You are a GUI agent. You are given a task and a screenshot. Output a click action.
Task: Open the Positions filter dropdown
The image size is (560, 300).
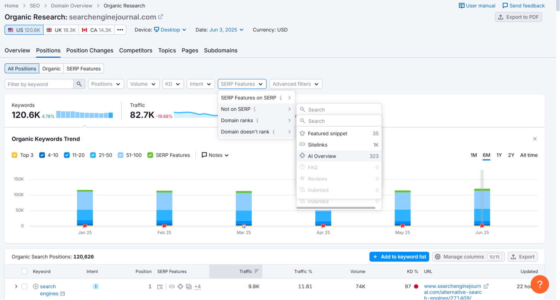(x=106, y=84)
